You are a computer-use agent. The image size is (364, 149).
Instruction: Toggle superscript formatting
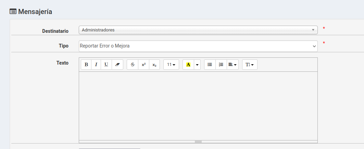(x=143, y=65)
